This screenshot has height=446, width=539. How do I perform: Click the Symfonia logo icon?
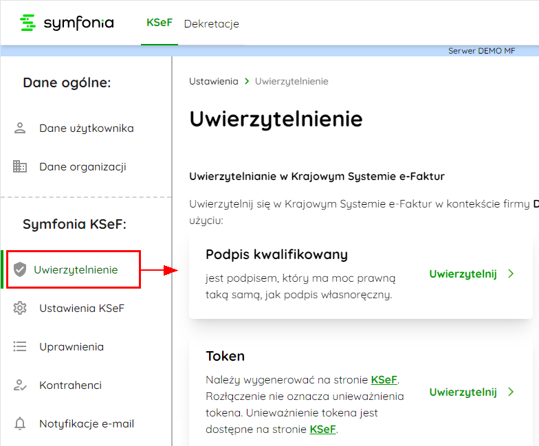[x=27, y=23]
